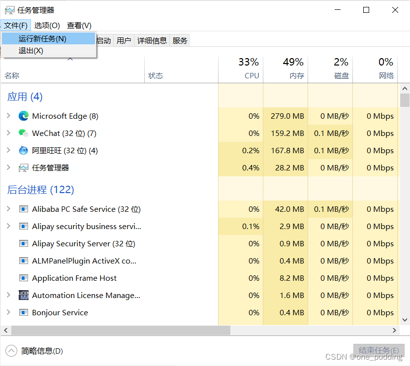Open the 文件(F) menu
The width and height of the screenshot is (410, 366).
click(x=16, y=26)
